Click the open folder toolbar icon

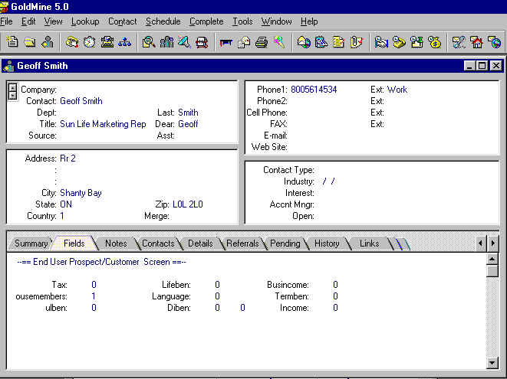30,42
